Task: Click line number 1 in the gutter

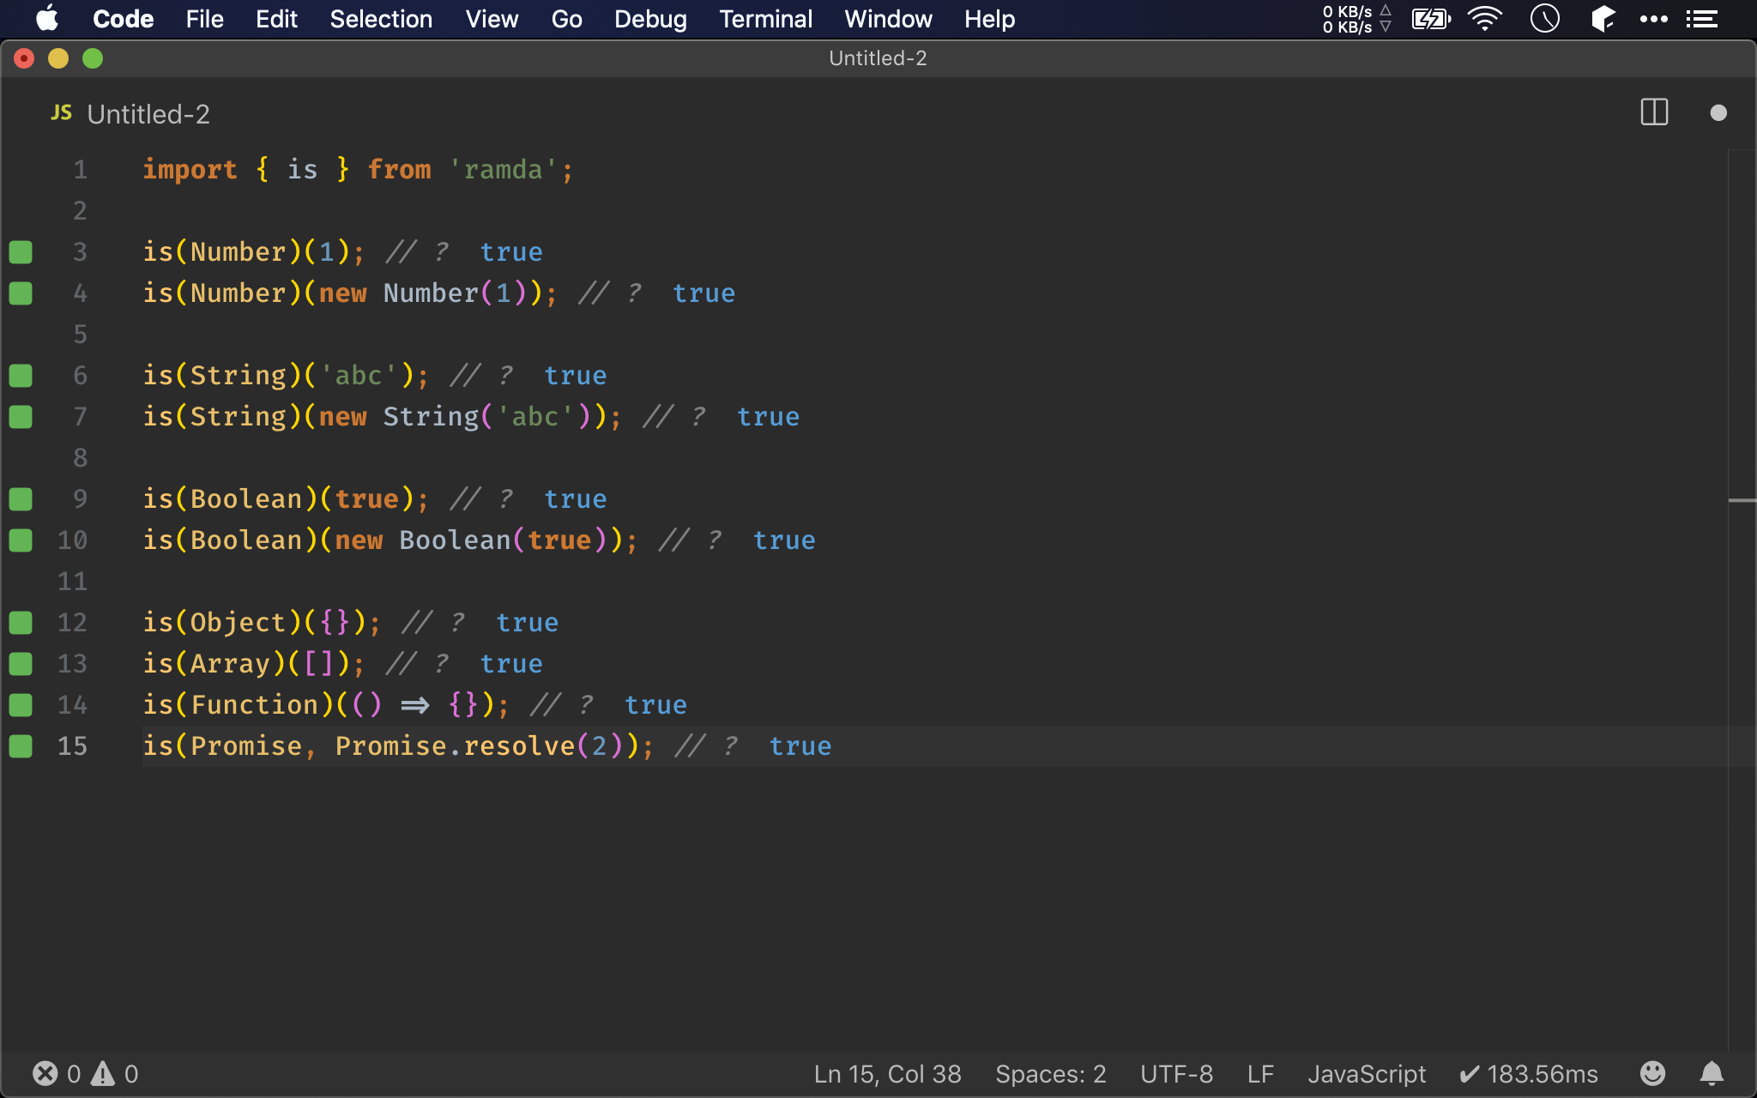Action: tap(80, 170)
